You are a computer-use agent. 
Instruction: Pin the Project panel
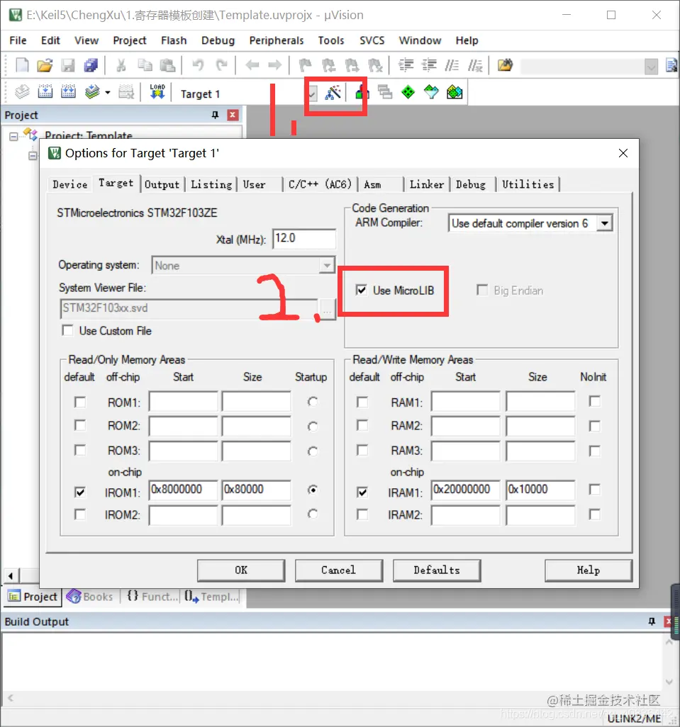215,115
